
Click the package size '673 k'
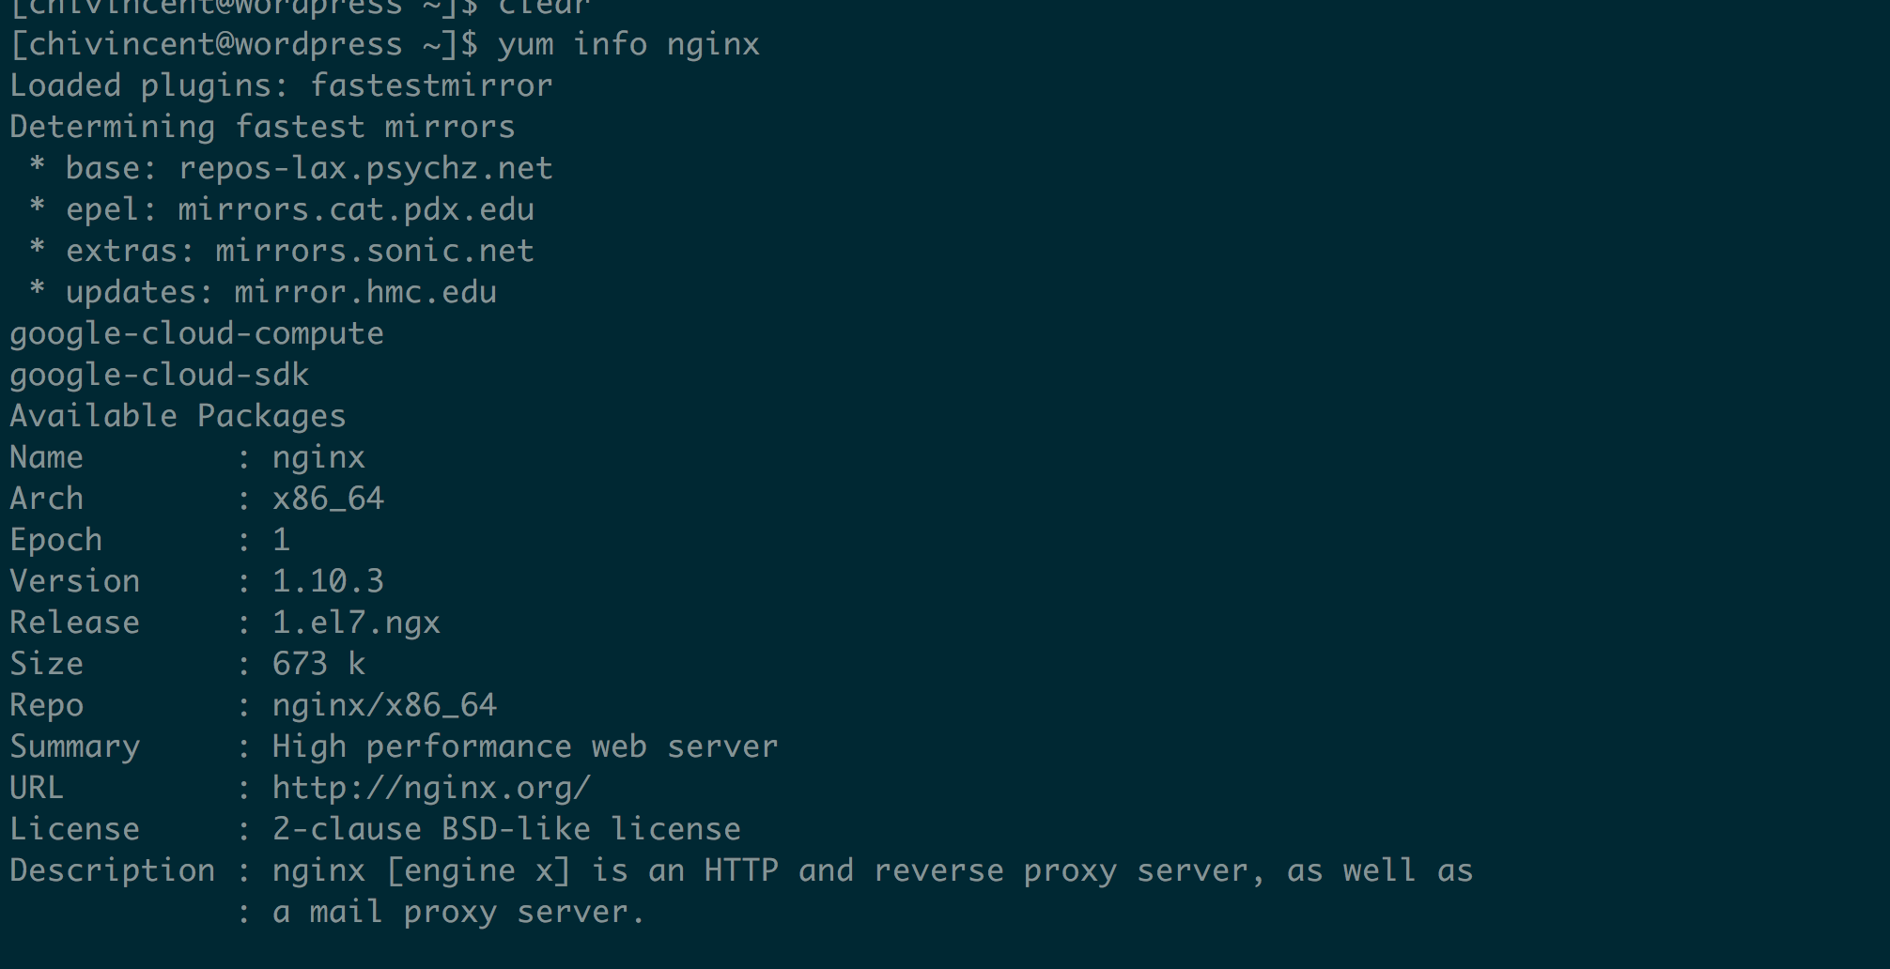point(318,664)
